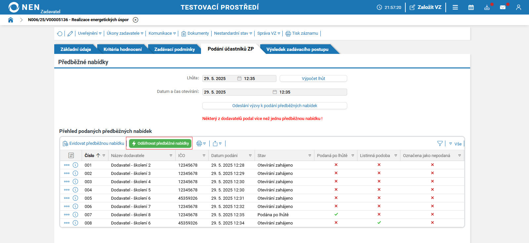Open user profile icon
The image size is (529, 243).
coord(518,7)
